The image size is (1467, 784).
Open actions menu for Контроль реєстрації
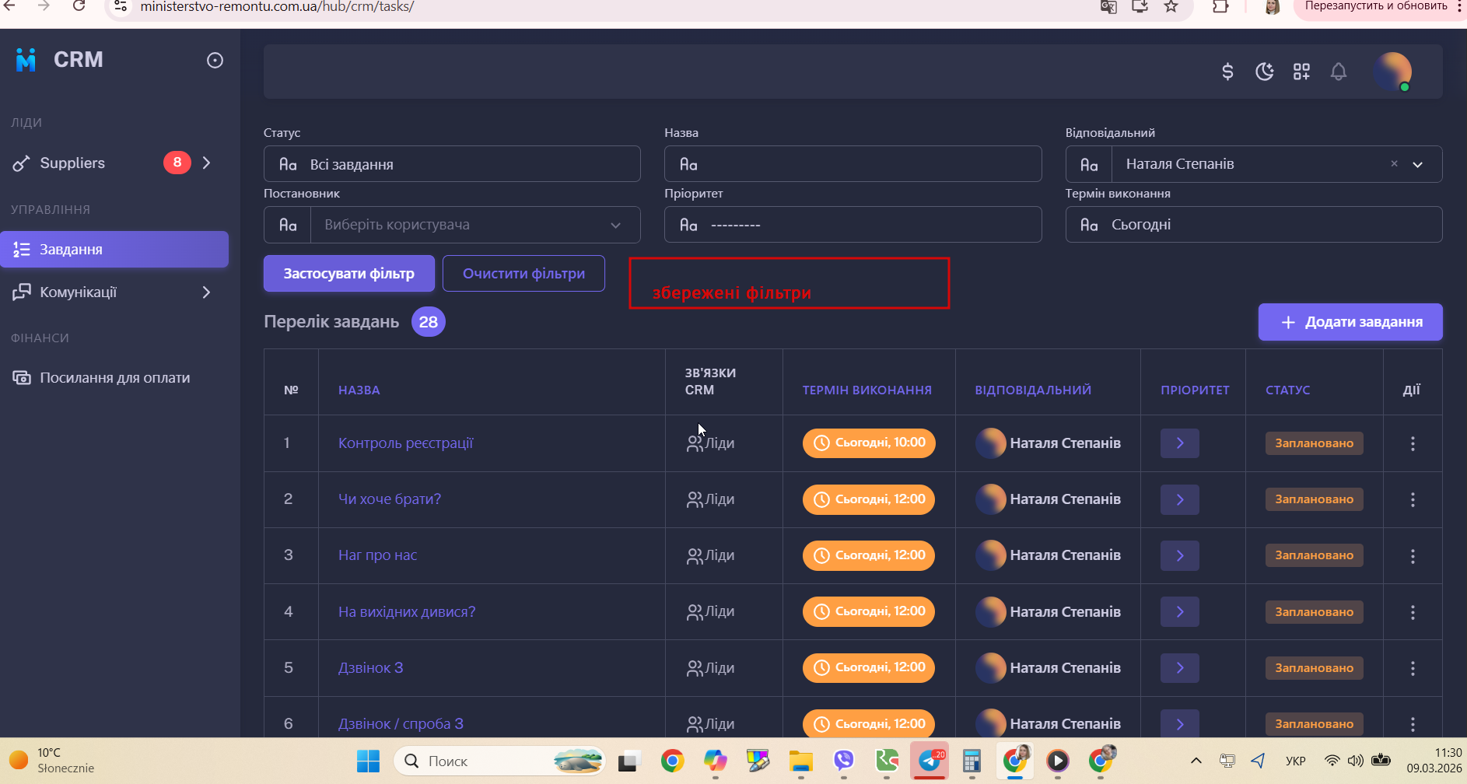pos(1413,443)
